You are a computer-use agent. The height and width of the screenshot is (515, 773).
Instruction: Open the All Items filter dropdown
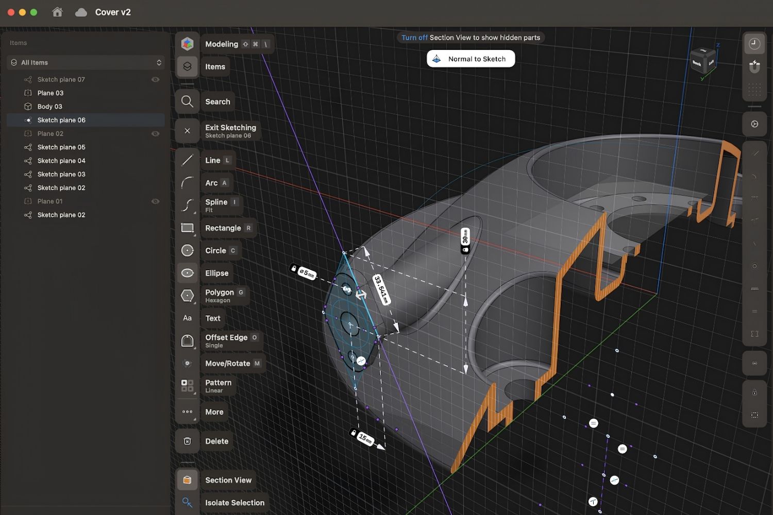(86, 62)
